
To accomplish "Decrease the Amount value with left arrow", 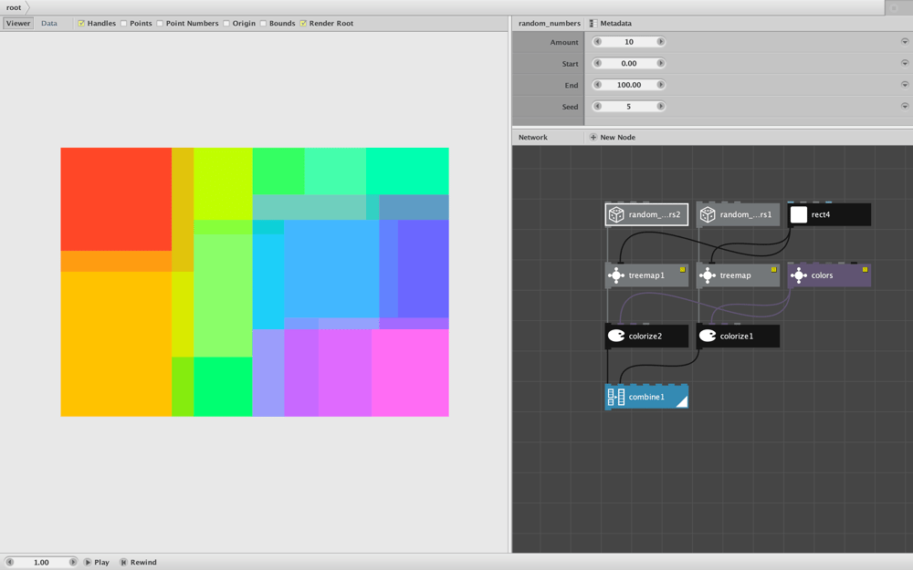I will point(597,42).
